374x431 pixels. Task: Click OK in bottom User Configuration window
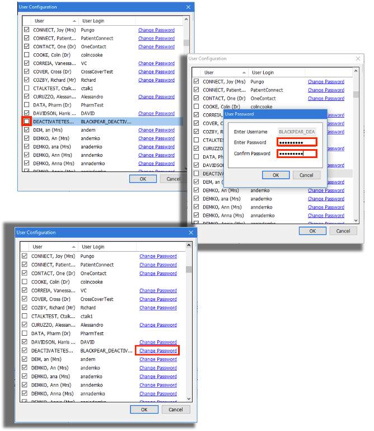144,410
